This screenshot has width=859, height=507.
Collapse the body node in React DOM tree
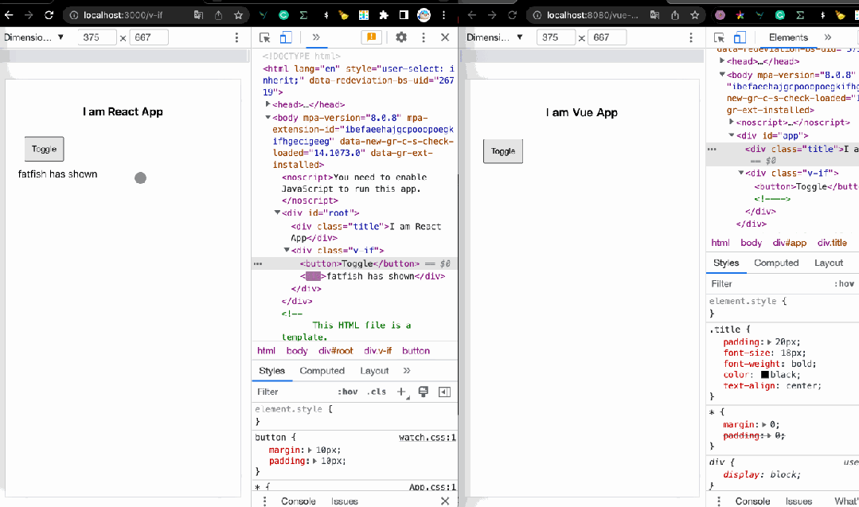(267, 117)
